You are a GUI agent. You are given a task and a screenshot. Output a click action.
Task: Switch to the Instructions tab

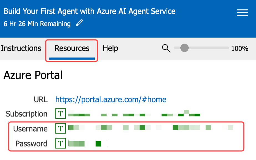21,48
